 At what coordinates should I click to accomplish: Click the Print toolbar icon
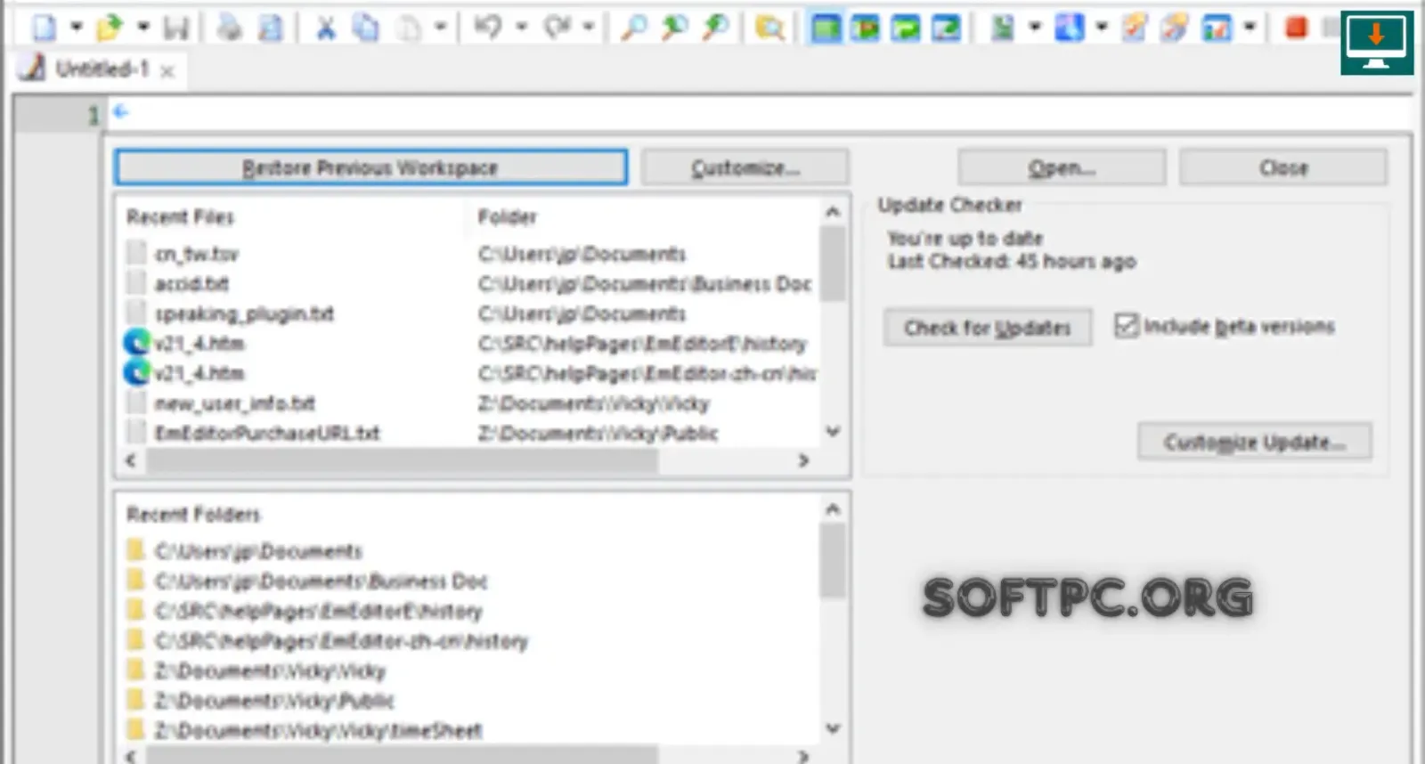click(230, 28)
